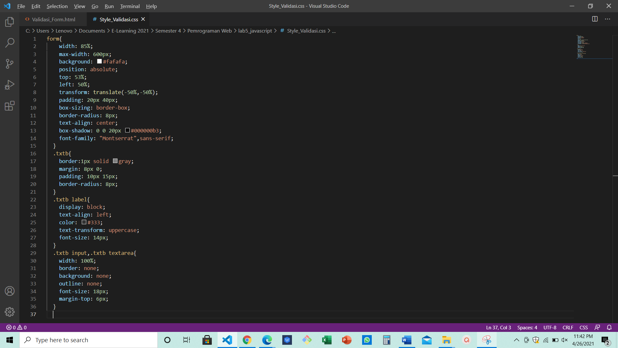
Task: Change indentation via Spaces: 4 button
Action: coord(527,327)
